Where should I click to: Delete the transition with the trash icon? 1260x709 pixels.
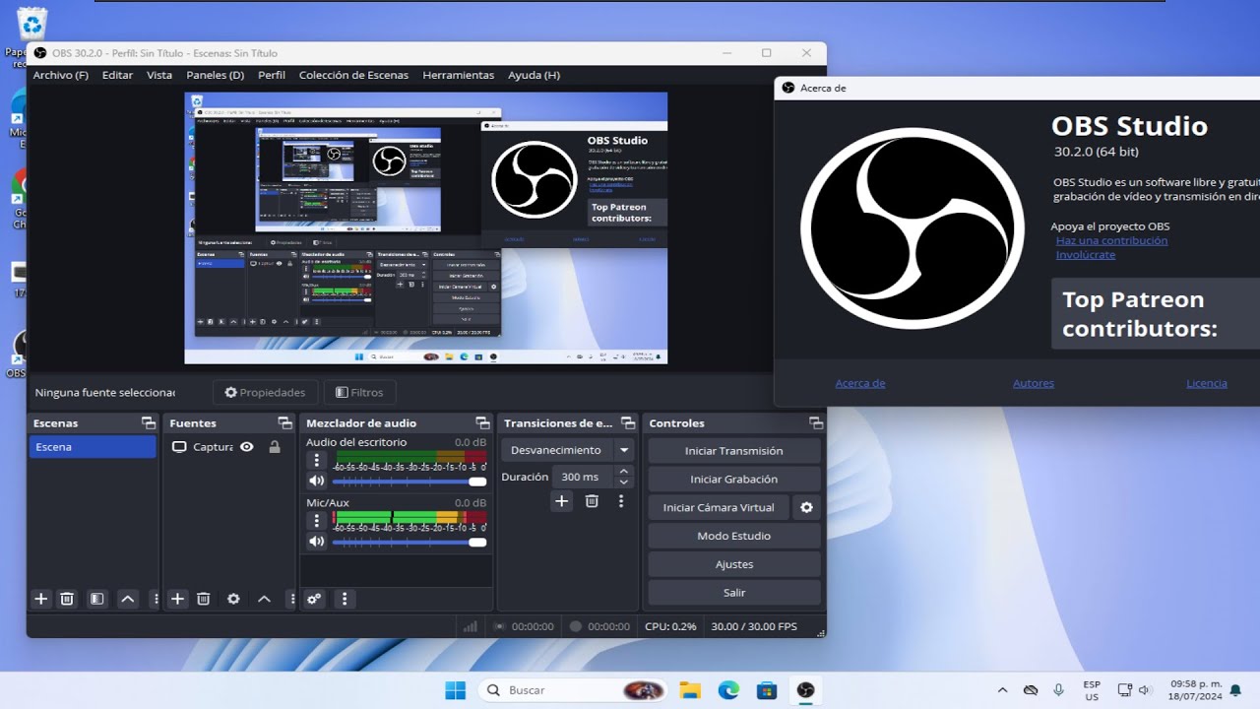[592, 501]
